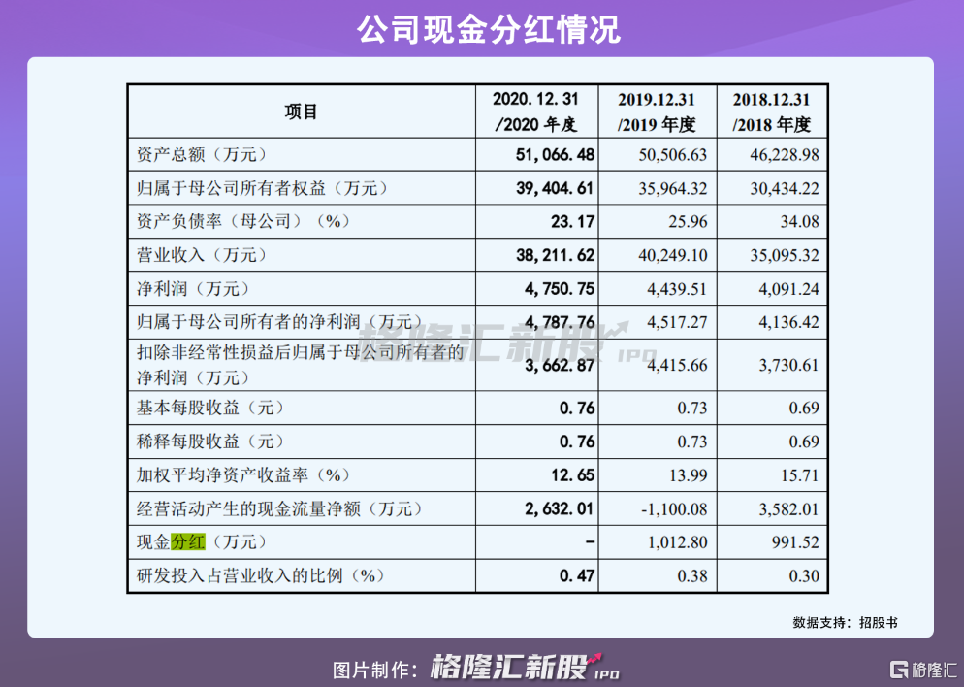964x687 pixels.
Task: Click the value 3,582.01
Action: click(788, 508)
